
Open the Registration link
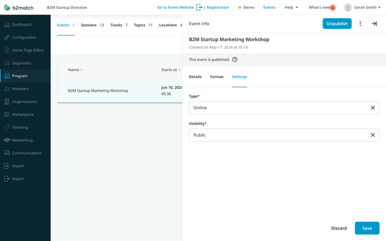218,7
